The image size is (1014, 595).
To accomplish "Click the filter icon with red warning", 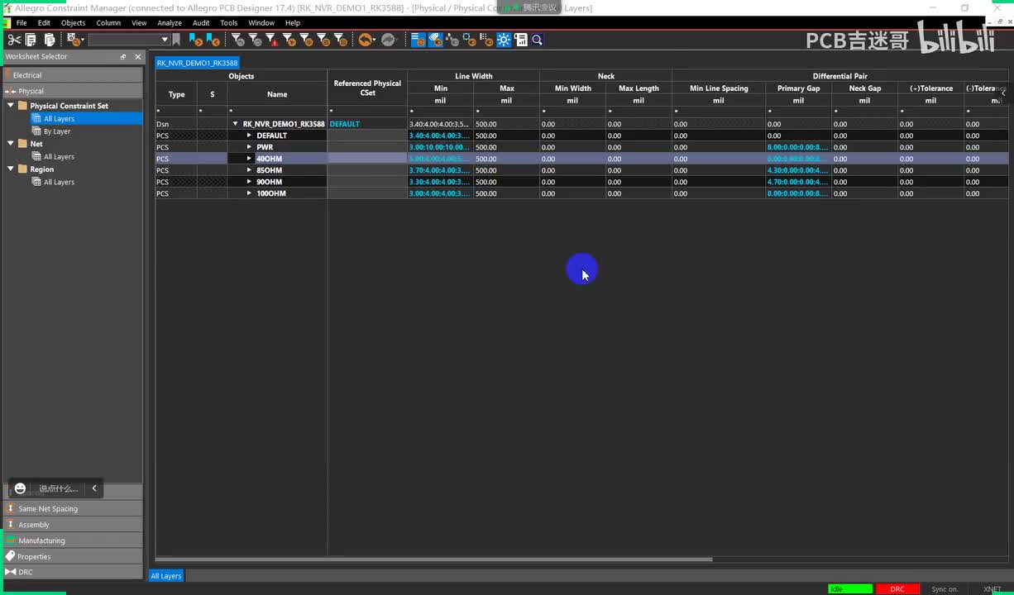I will (272, 40).
